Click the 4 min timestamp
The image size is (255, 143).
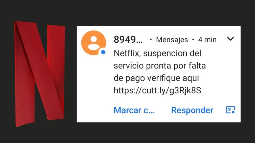pos(207,40)
